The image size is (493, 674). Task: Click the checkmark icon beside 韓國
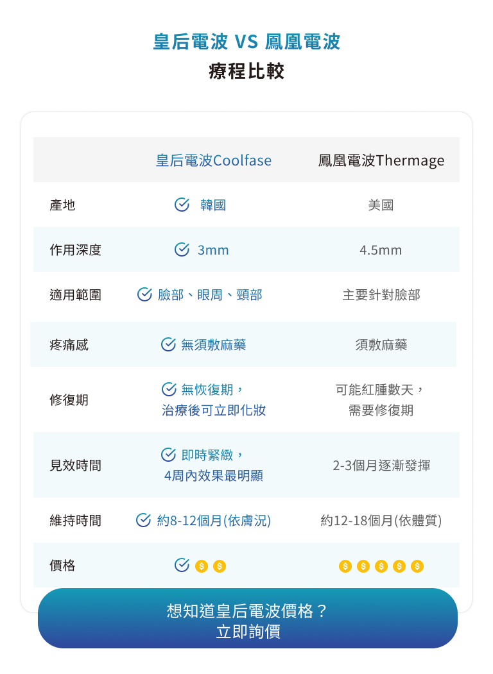tap(182, 205)
